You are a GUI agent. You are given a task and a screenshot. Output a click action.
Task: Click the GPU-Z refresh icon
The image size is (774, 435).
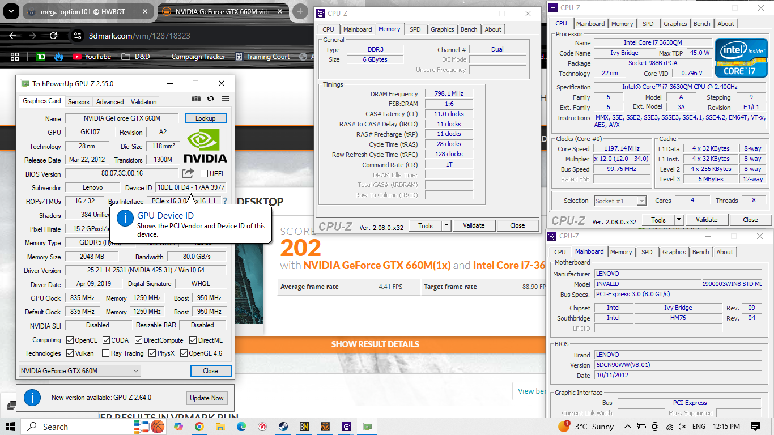point(210,99)
